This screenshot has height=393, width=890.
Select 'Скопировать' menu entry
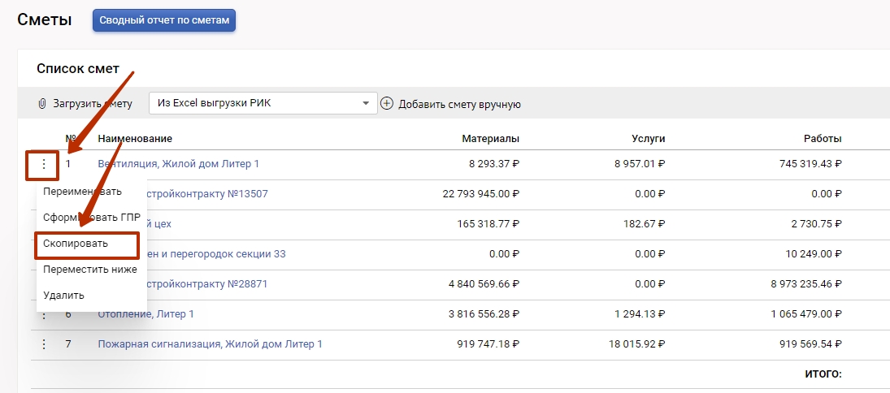[76, 244]
